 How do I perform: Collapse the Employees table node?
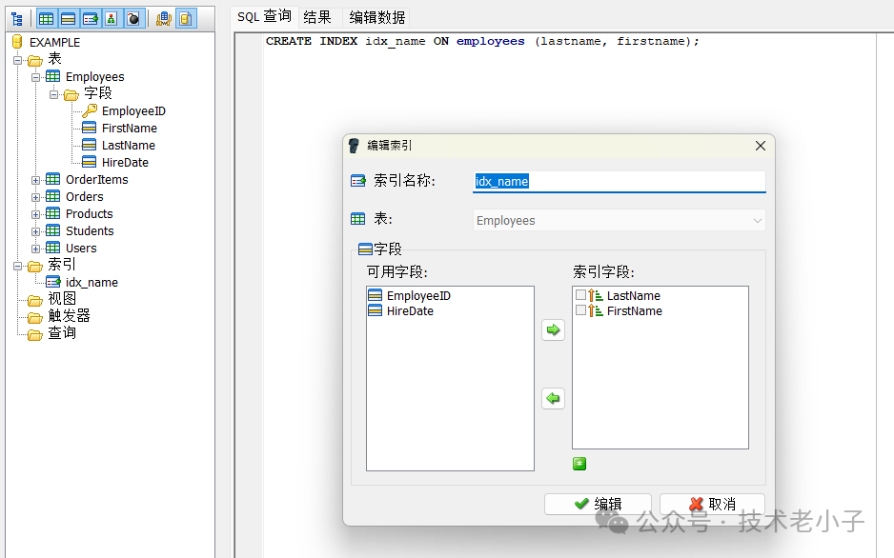click(36, 77)
